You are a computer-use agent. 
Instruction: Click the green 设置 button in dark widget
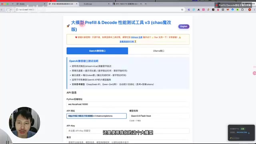coord(243,129)
